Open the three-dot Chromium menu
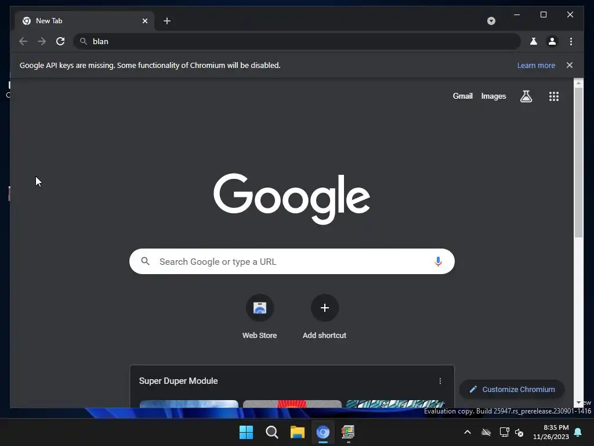This screenshot has height=446, width=594. point(571,41)
